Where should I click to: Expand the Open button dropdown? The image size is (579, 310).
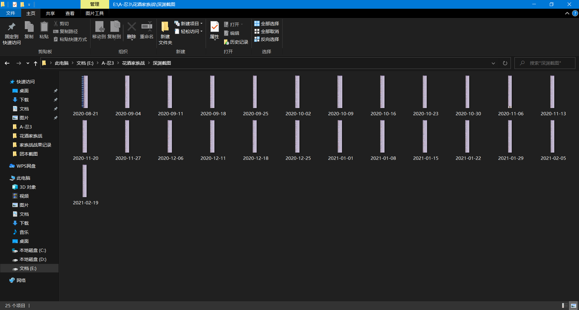tap(242, 24)
